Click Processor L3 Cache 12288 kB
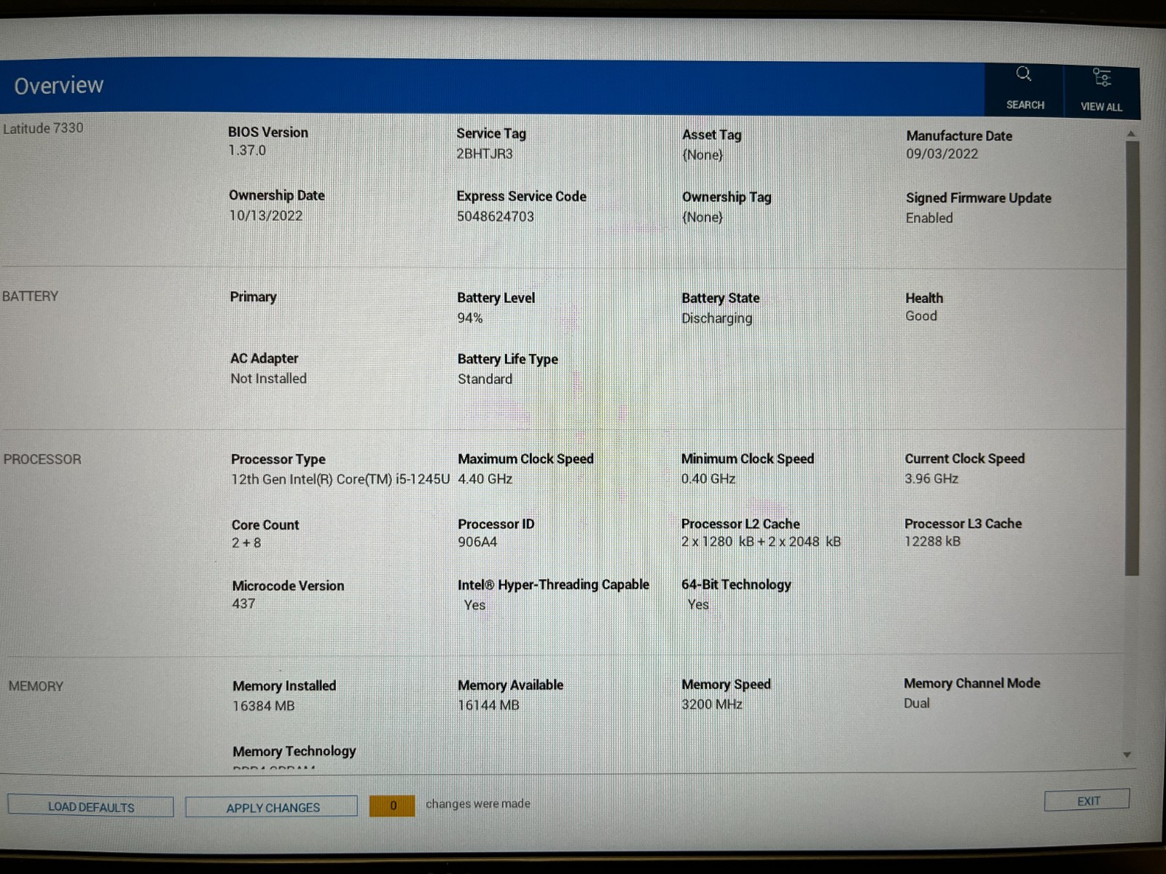The width and height of the screenshot is (1166, 874). (933, 541)
